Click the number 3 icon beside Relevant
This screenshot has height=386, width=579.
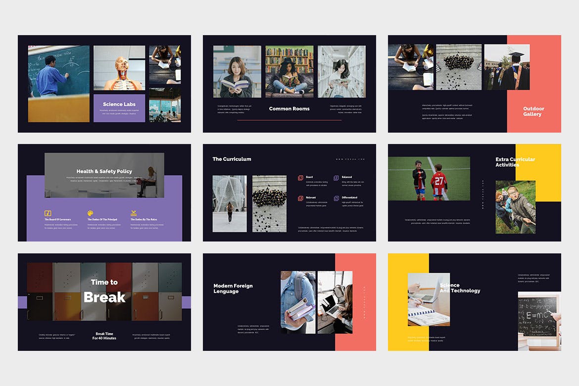click(x=300, y=198)
